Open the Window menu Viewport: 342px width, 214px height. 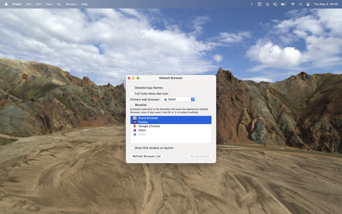pos(71,4)
